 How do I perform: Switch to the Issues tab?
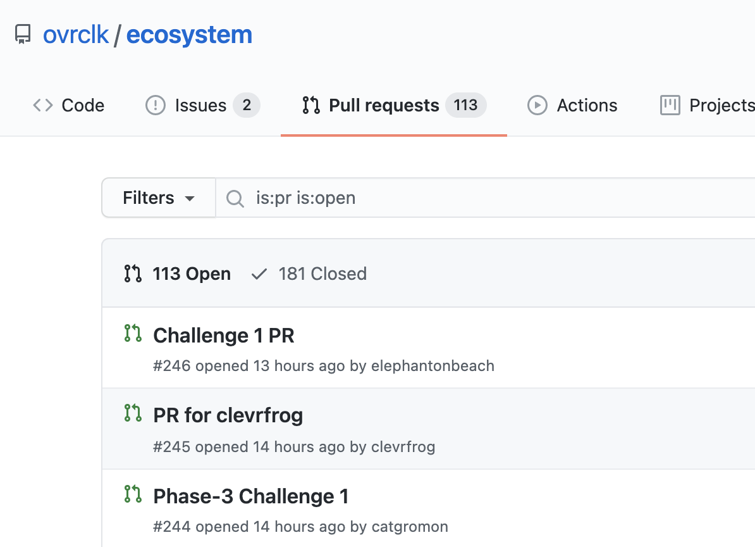pyautogui.click(x=200, y=105)
